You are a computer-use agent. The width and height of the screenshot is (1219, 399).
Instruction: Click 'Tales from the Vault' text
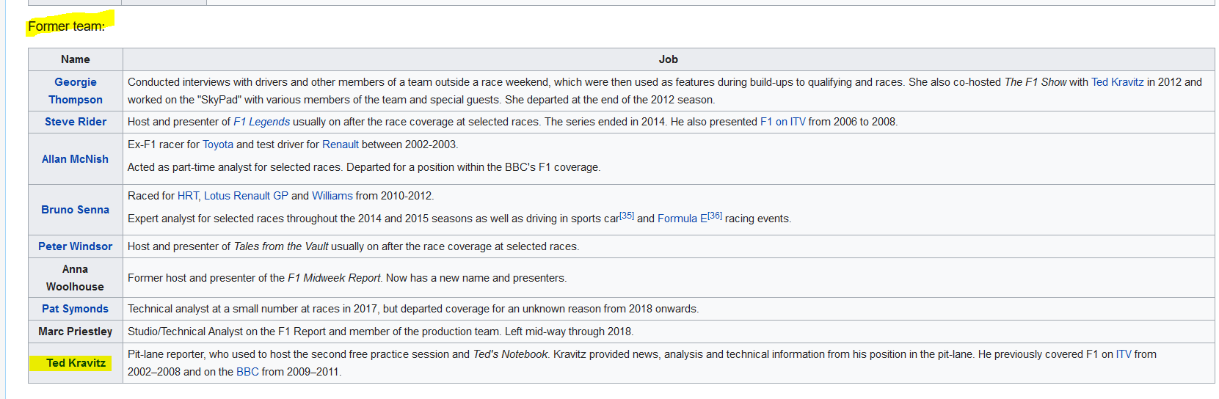pos(281,246)
